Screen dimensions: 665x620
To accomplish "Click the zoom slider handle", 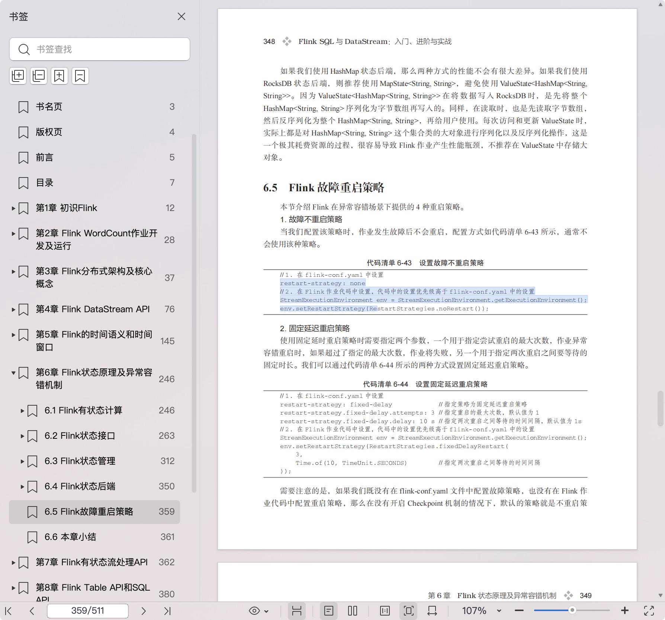I will (x=572, y=610).
